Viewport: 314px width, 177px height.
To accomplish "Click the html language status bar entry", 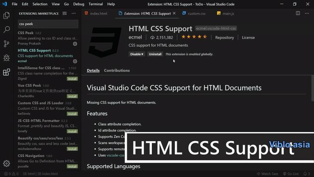I will [29, 174].
